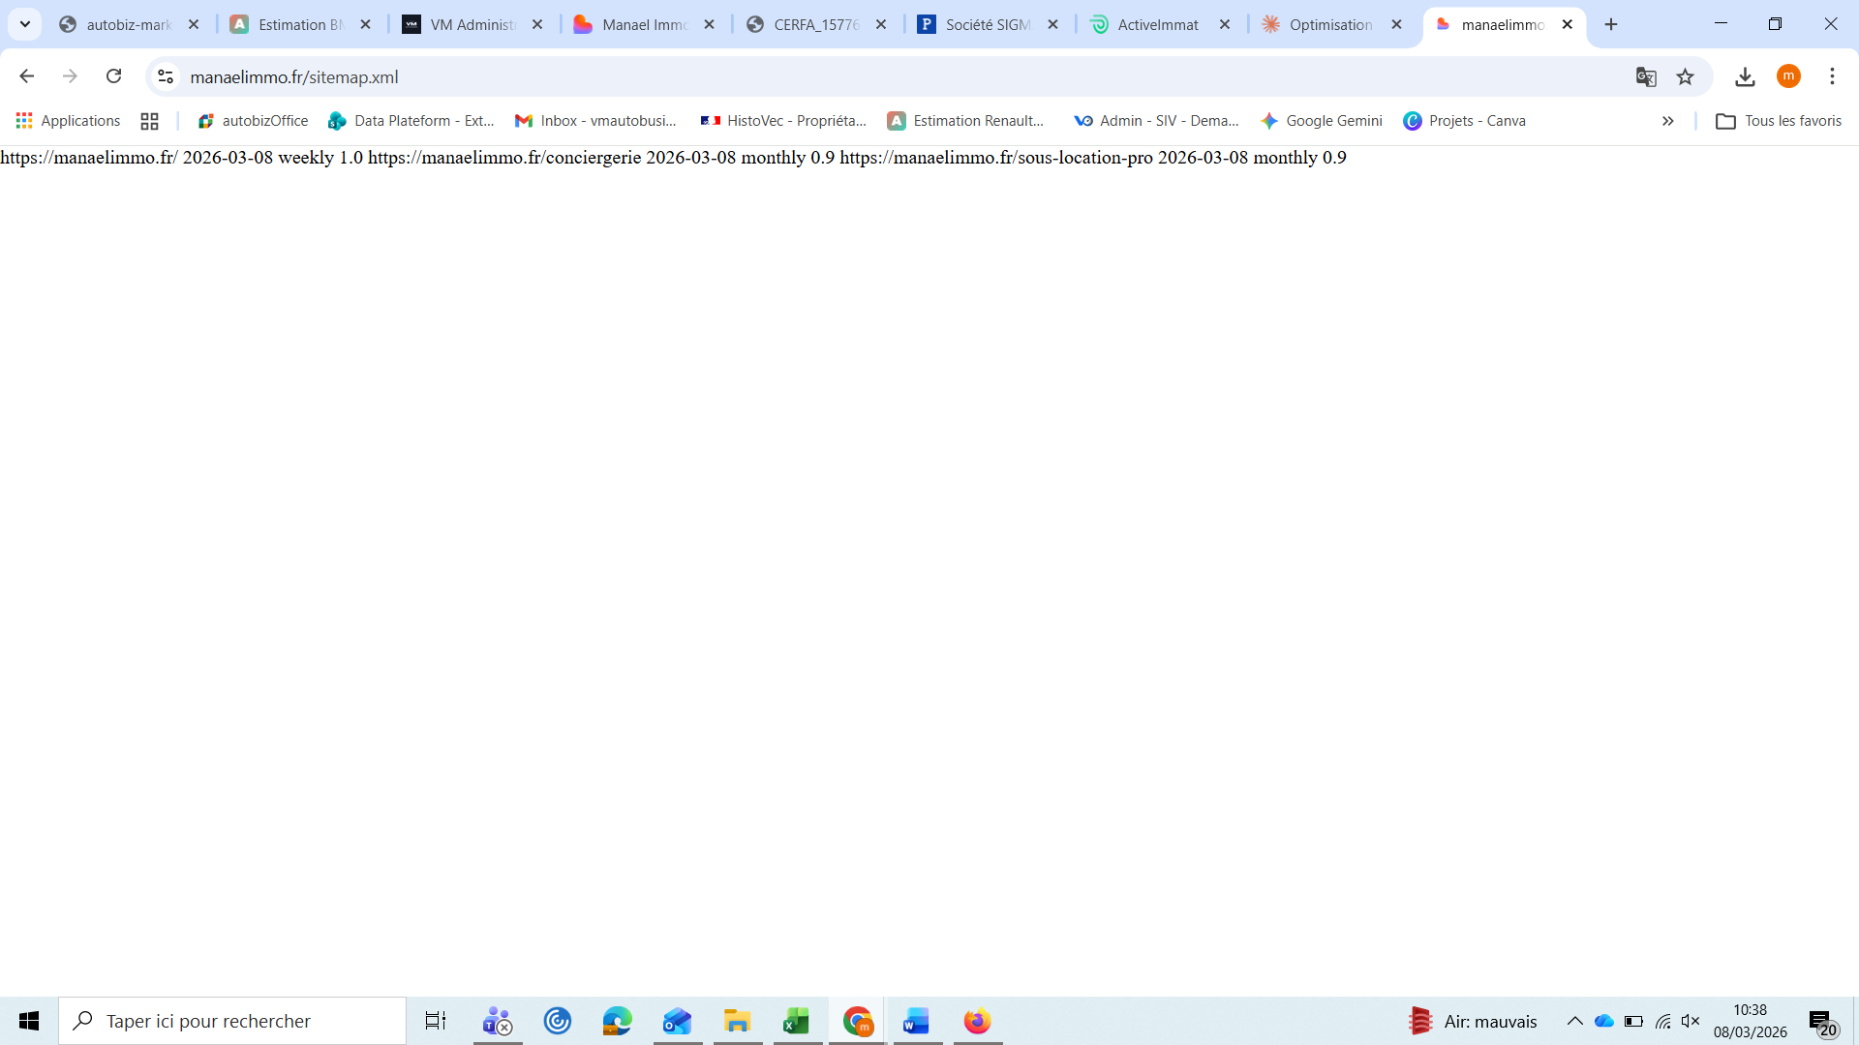Open Chrome's three-dot menu
The height and width of the screenshot is (1045, 1859).
click(1832, 76)
